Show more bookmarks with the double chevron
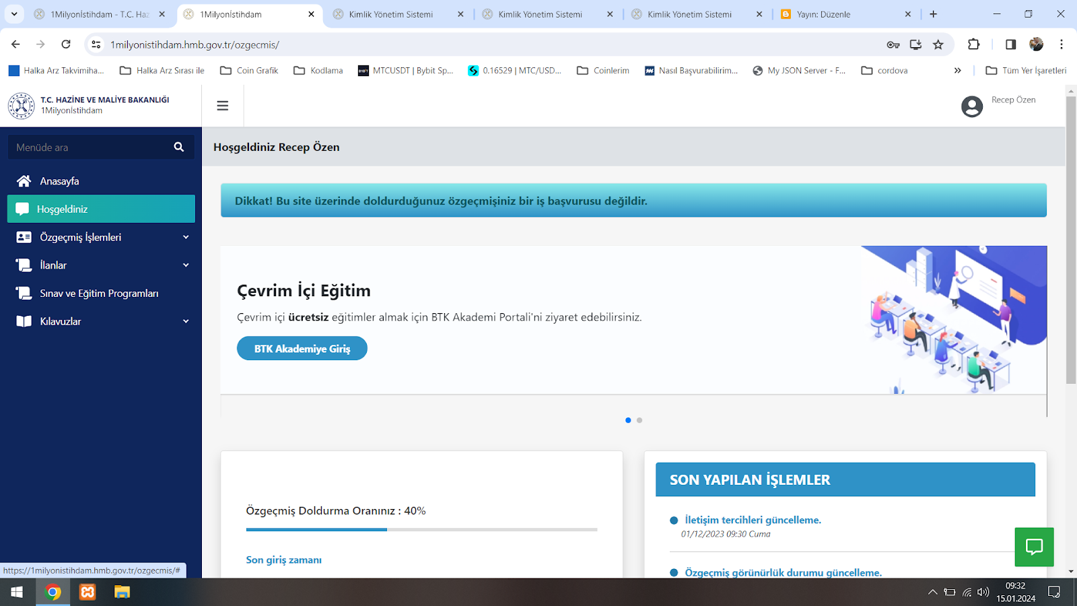The image size is (1077, 606). [x=957, y=71]
